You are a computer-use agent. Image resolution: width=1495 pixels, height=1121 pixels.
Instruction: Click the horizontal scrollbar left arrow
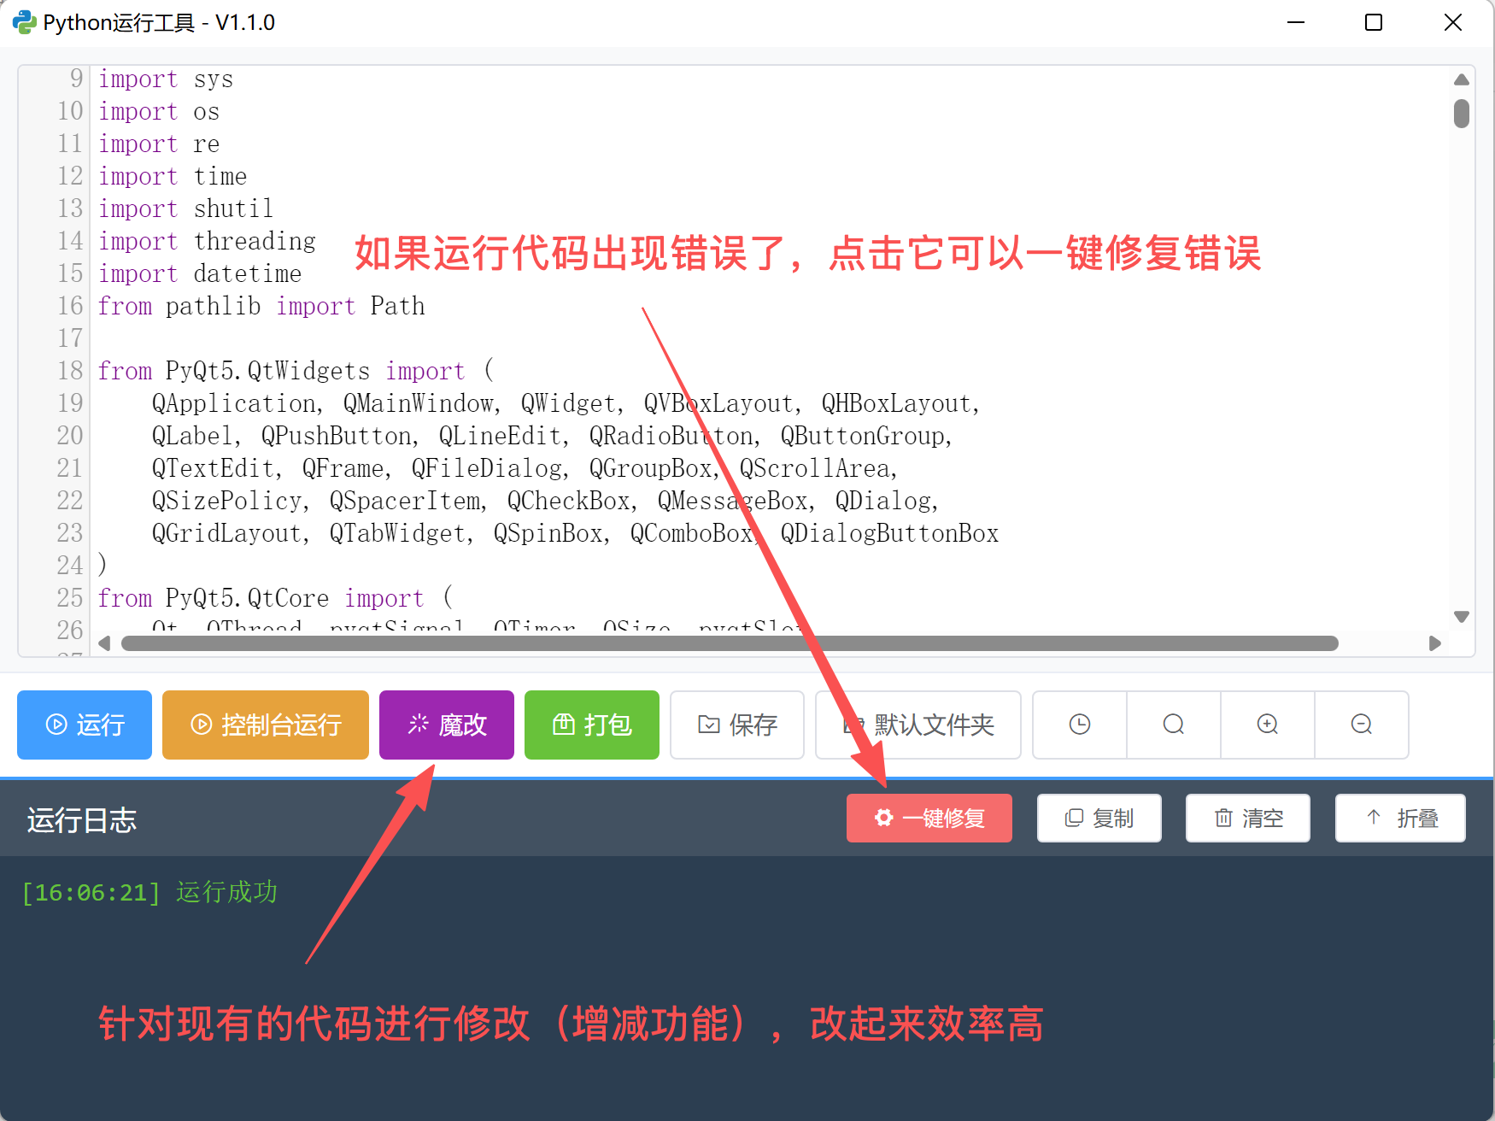(x=104, y=643)
